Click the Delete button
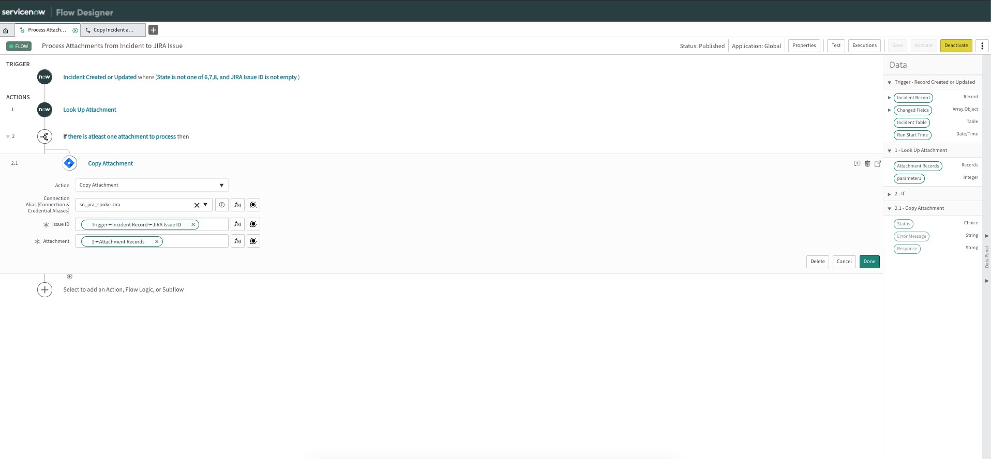The image size is (991, 459). [817, 262]
